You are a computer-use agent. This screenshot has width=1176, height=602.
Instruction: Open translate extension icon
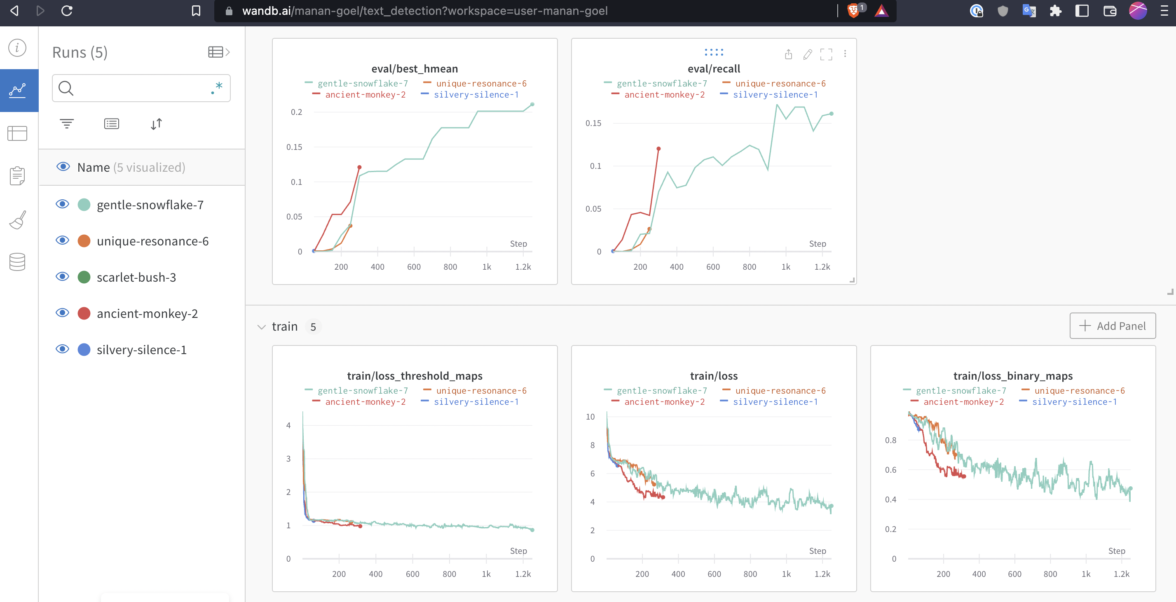[x=1029, y=10]
